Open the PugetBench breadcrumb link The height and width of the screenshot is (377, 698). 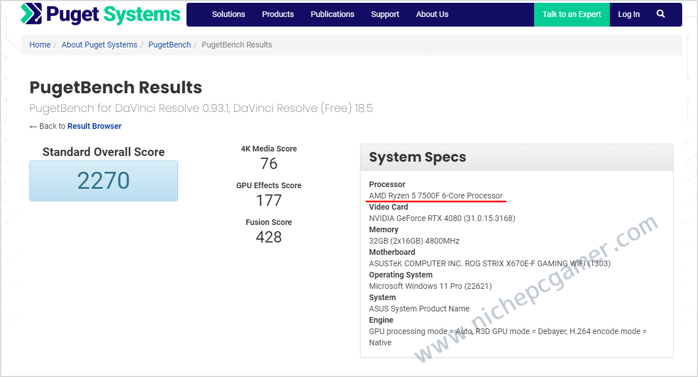point(170,45)
